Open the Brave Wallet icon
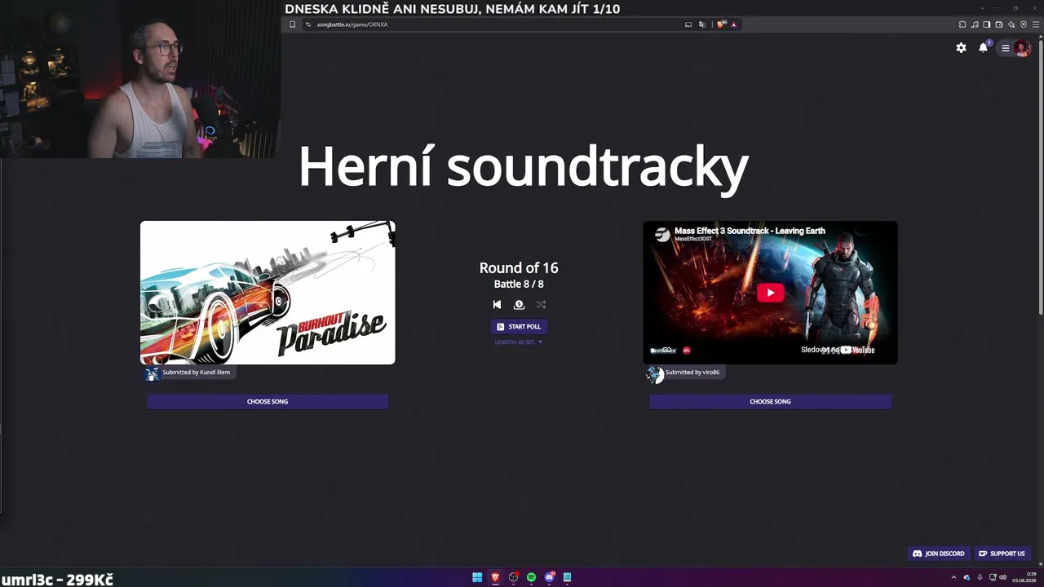1044x587 pixels. pyautogui.click(x=999, y=24)
